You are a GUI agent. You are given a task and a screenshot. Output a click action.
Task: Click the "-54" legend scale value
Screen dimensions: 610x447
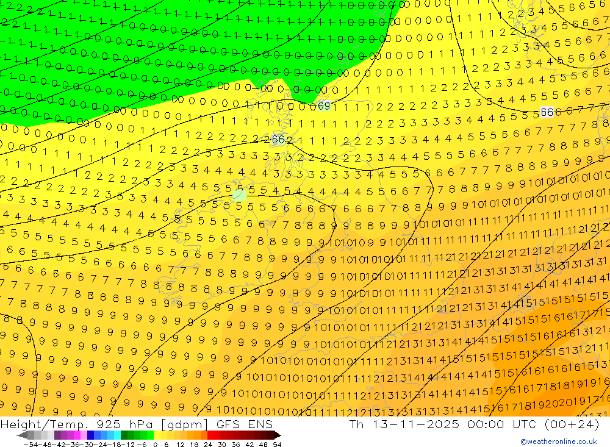coord(30,445)
